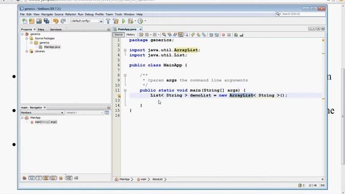The width and height of the screenshot is (345, 194).
Task: Expand the Libraries node
Action: (26, 51)
